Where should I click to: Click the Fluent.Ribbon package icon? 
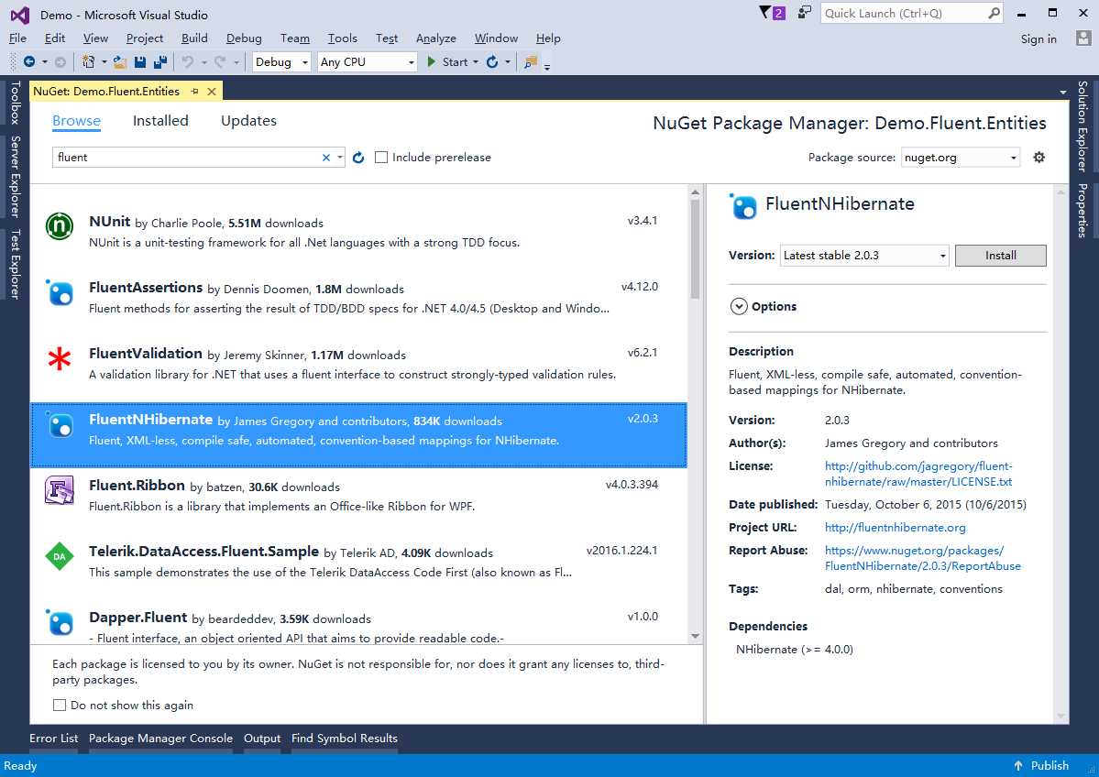(x=60, y=490)
